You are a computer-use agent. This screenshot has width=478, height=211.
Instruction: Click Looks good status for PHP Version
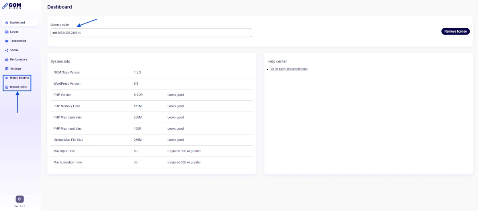click(x=176, y=95)
